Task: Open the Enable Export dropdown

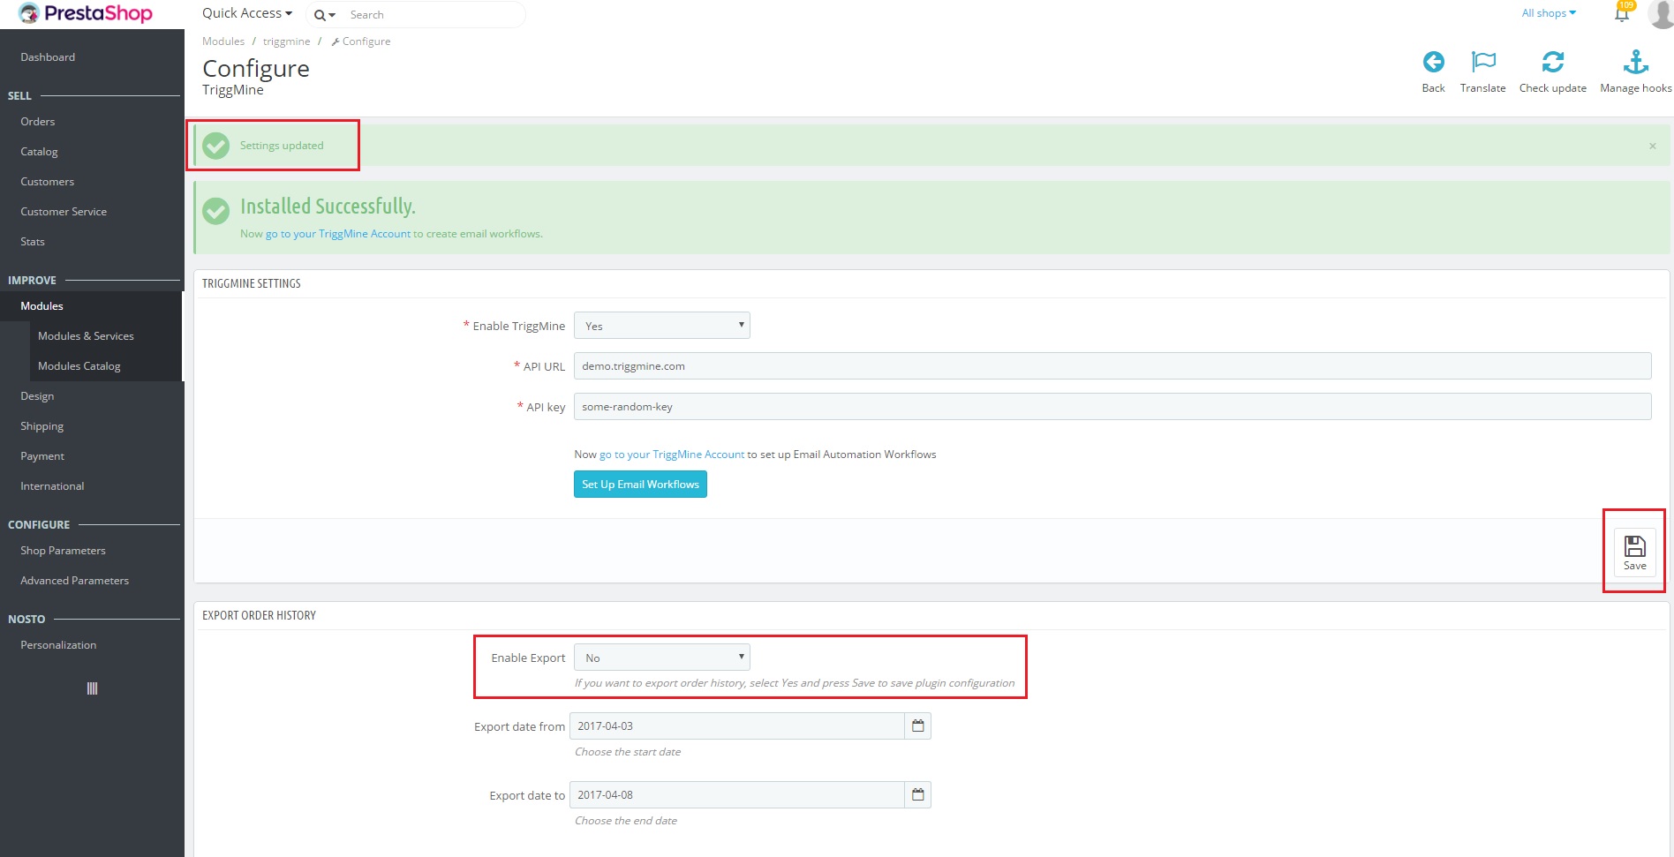Action: click(x=662, y=658)
